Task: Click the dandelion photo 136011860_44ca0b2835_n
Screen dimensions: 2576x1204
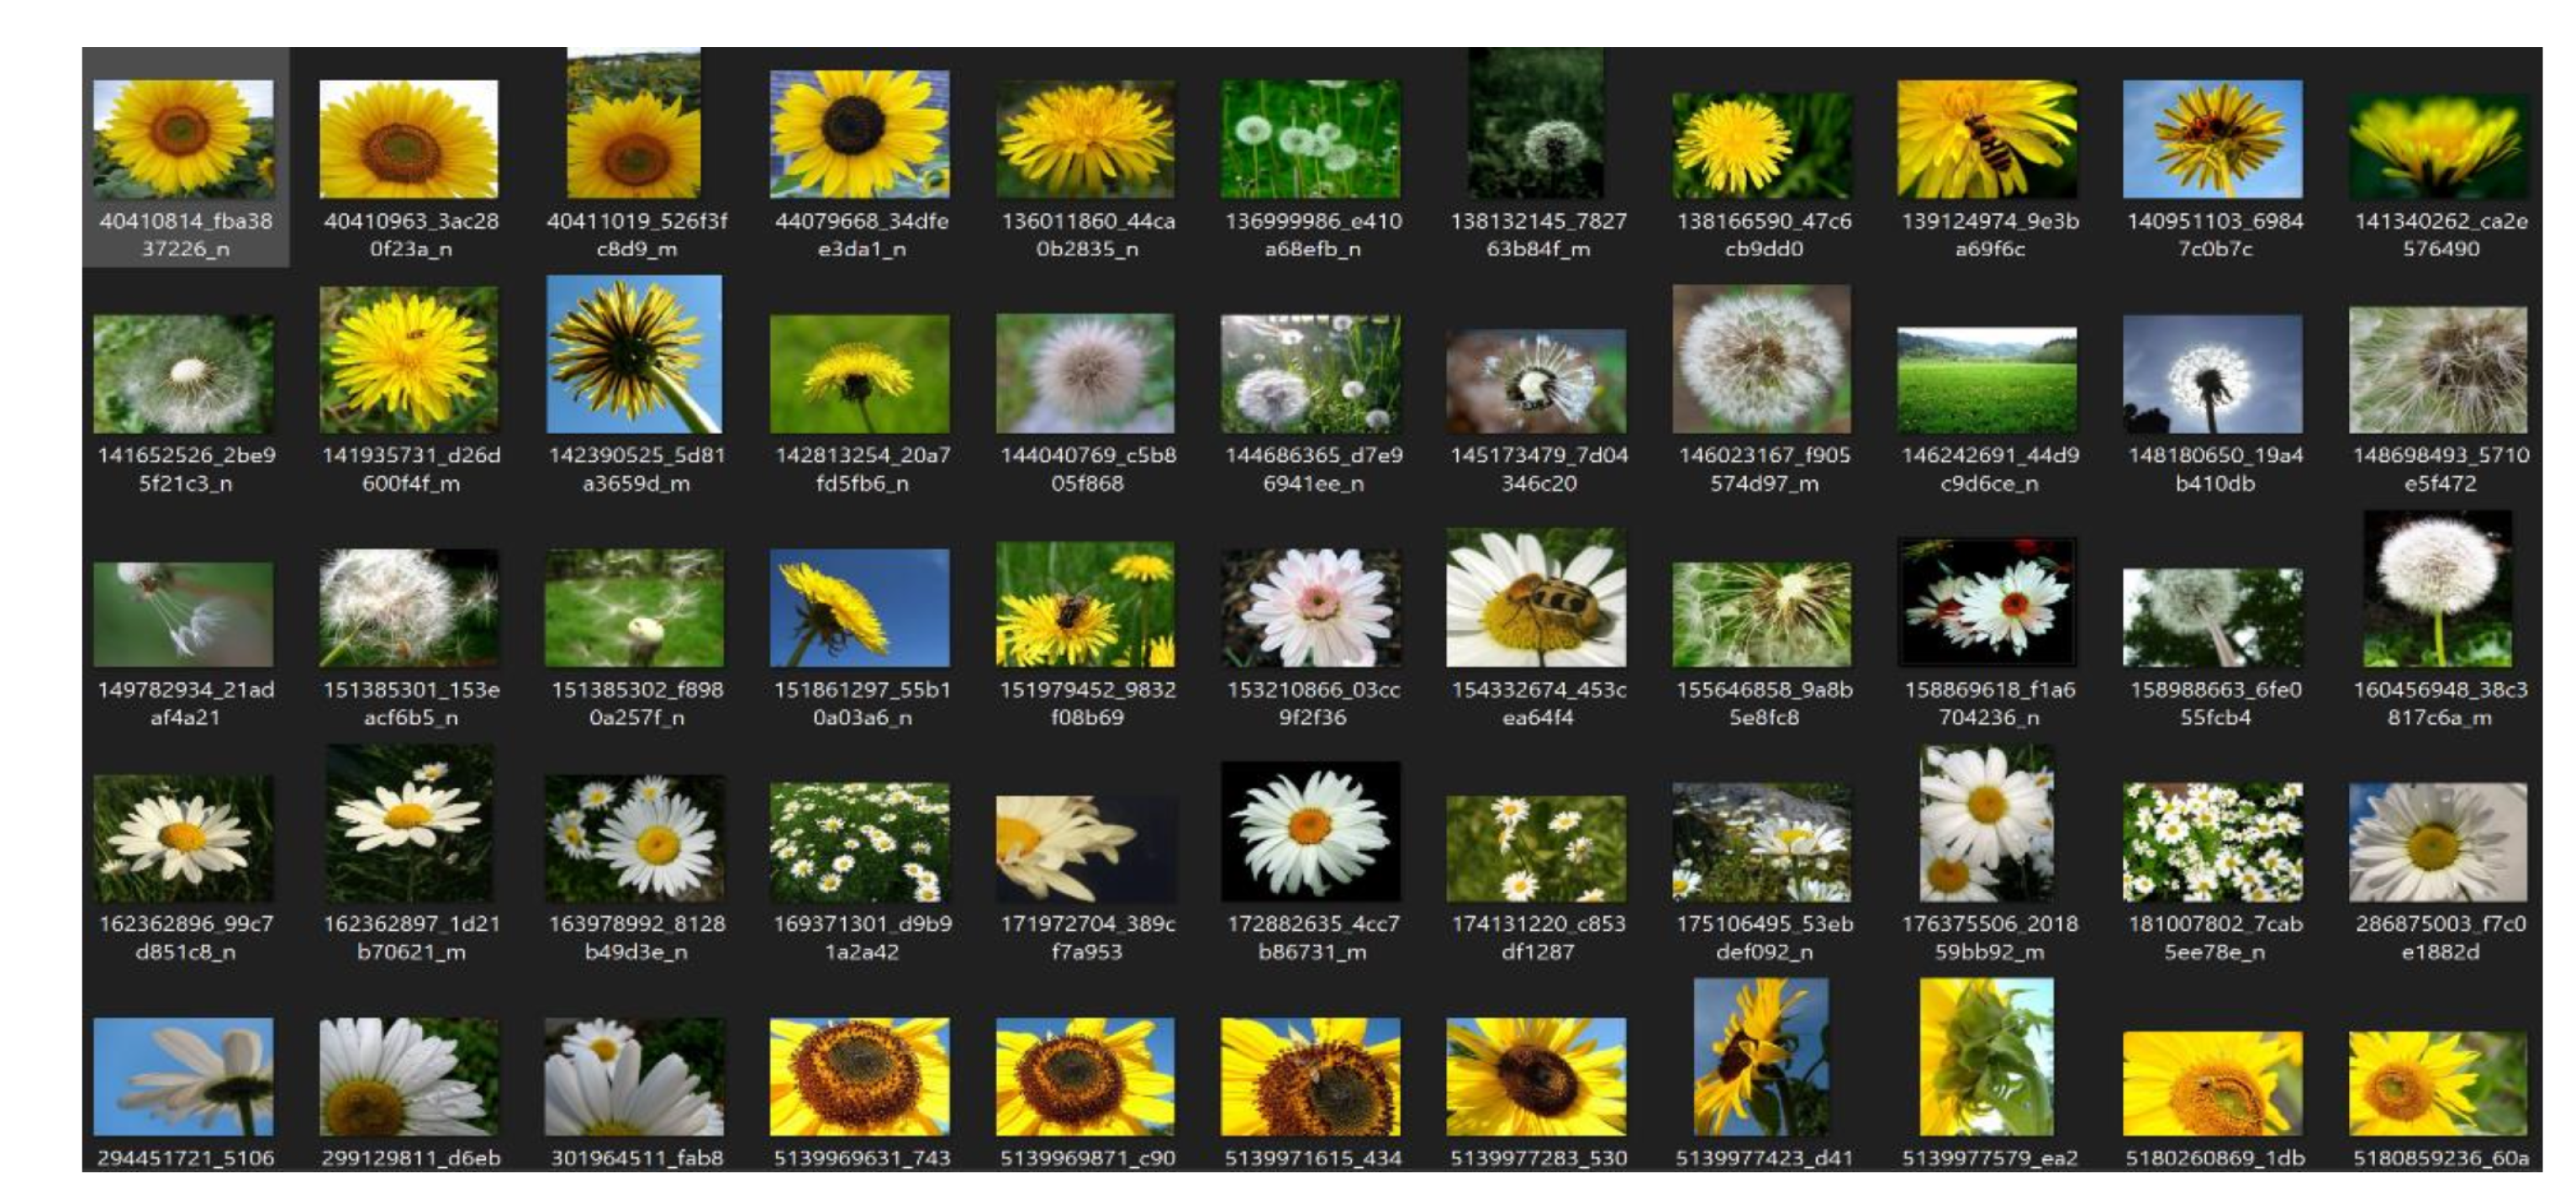Action: click(1085, 140)
